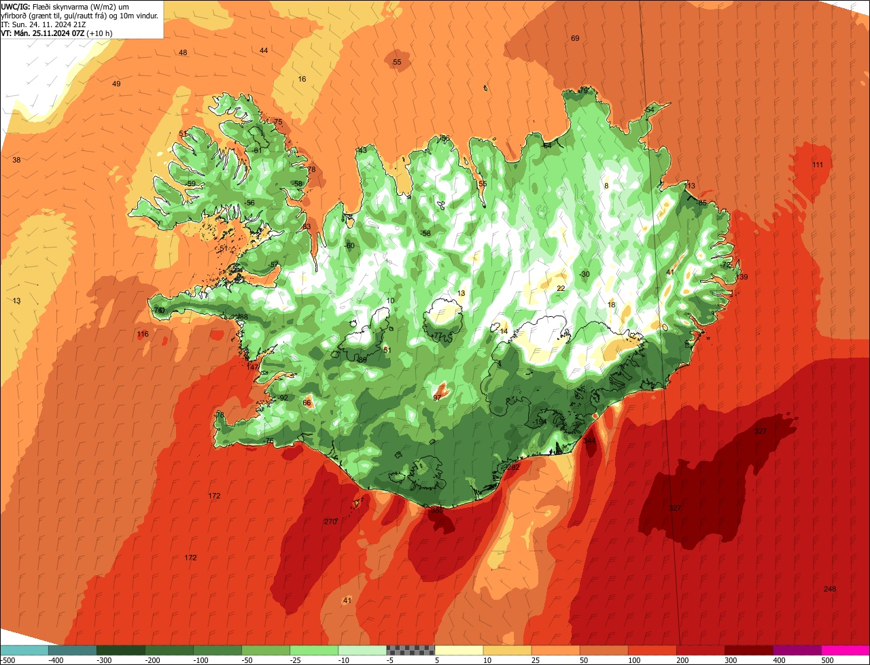The image size is (870, 665).
Task: Click the flux value '85' on east coast
Action: (703, 203)
